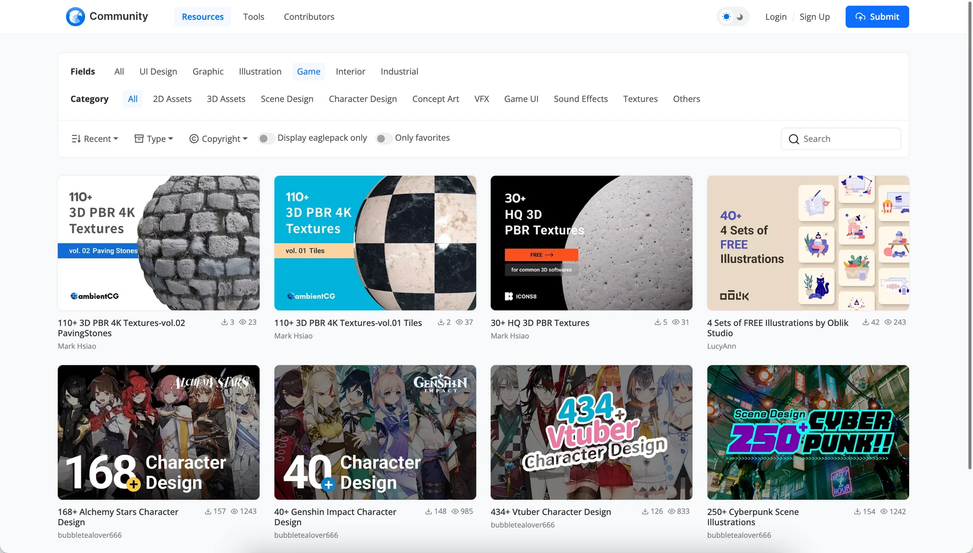Screen dimensions: 973x553
Task: Click download count icon on Alchemy Stars card
Action: tap(208, 512)
